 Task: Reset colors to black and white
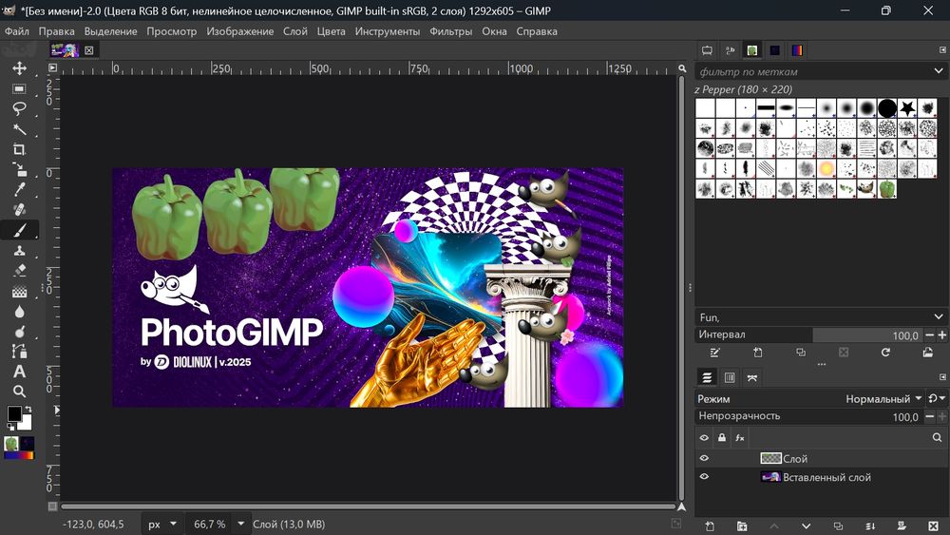(x=10, y=428)
